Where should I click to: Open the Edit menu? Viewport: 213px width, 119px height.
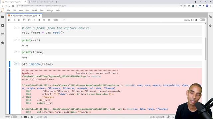(x=14, y=10)
